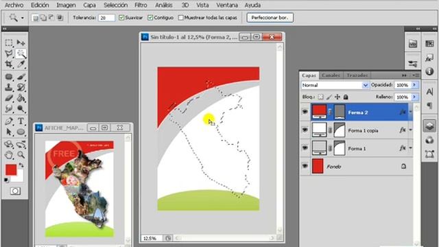Viewport: 439px width, 247px height.
Task: Enable Muestrear todas las capas checkbox
Action: tap(180, 18)
